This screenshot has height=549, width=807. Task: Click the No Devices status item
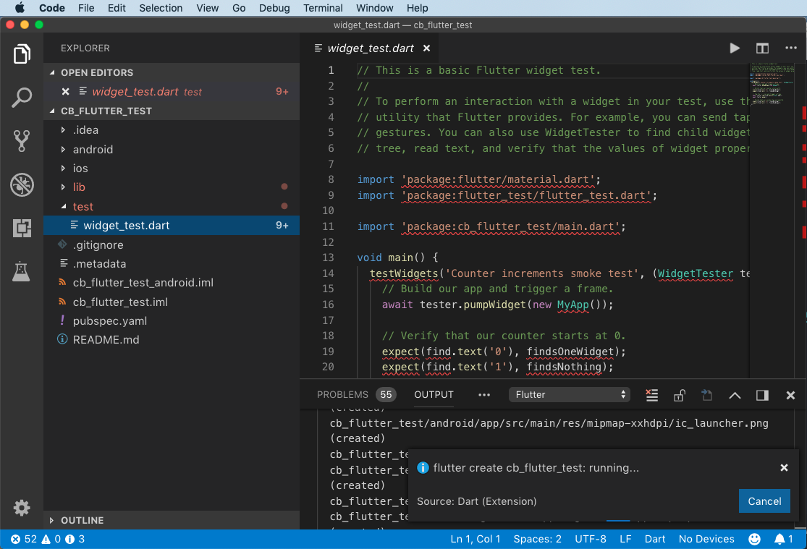pyautogui.click(x=706, y=539)
